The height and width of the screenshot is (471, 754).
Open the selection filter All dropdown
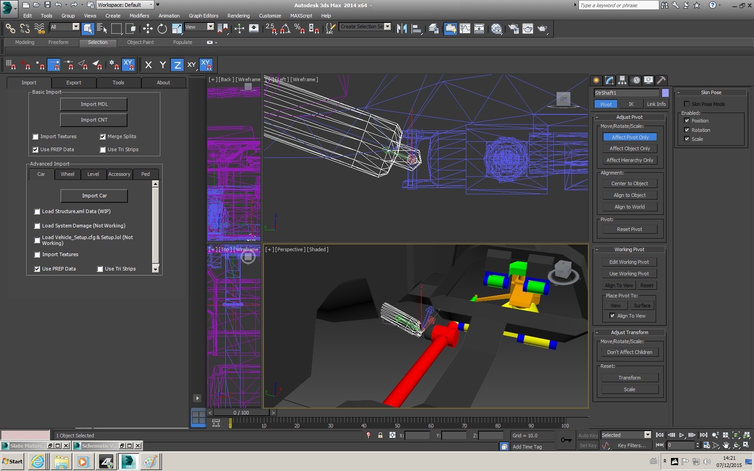click(x=75, y=27)
